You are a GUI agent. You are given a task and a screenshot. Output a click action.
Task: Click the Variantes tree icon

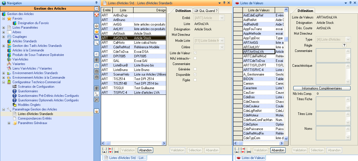coord(9,64)
